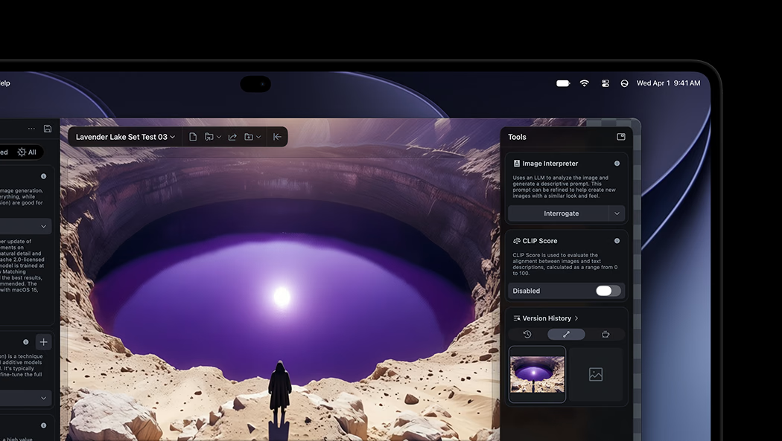Click the share export arrow icon
Viewport: 782px width, 441px height.
click(232, 137)
